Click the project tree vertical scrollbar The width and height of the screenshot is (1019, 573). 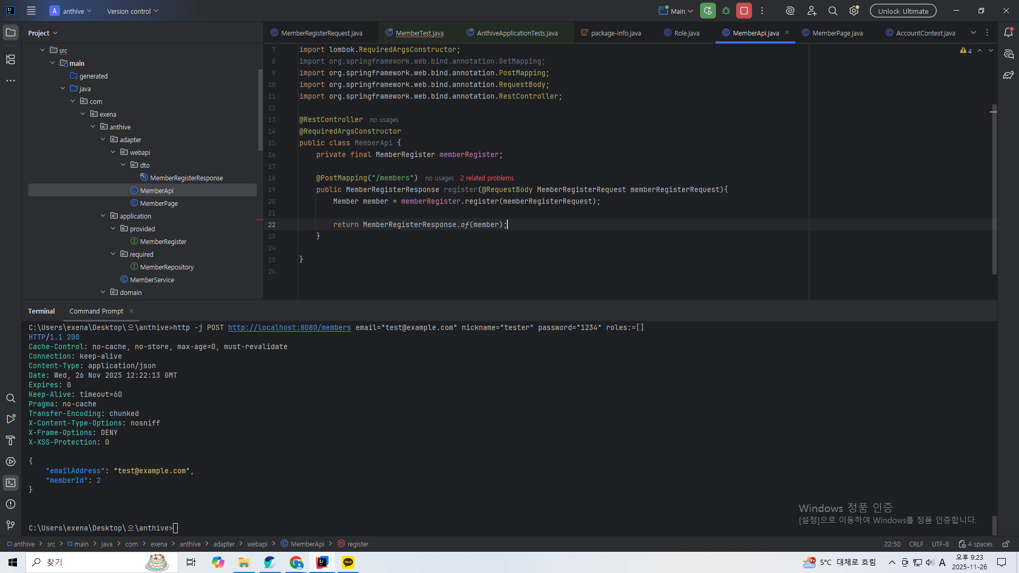260,109
